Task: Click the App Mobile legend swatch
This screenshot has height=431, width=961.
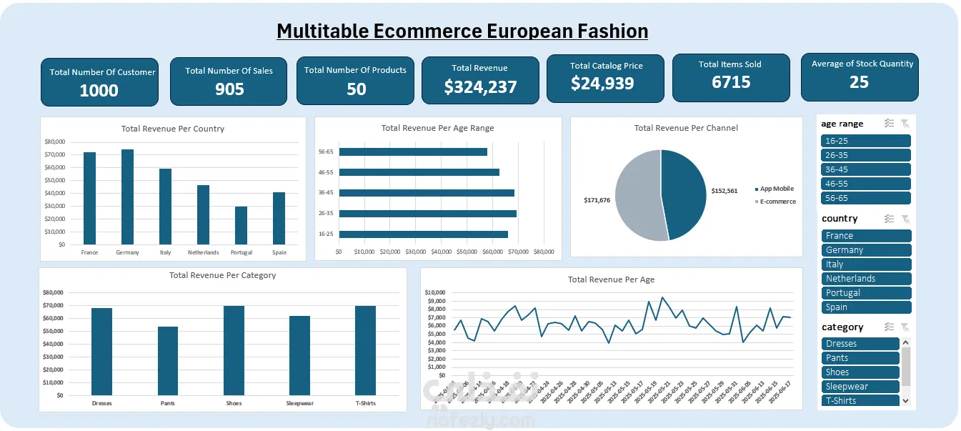Action: tap(757, 189)
